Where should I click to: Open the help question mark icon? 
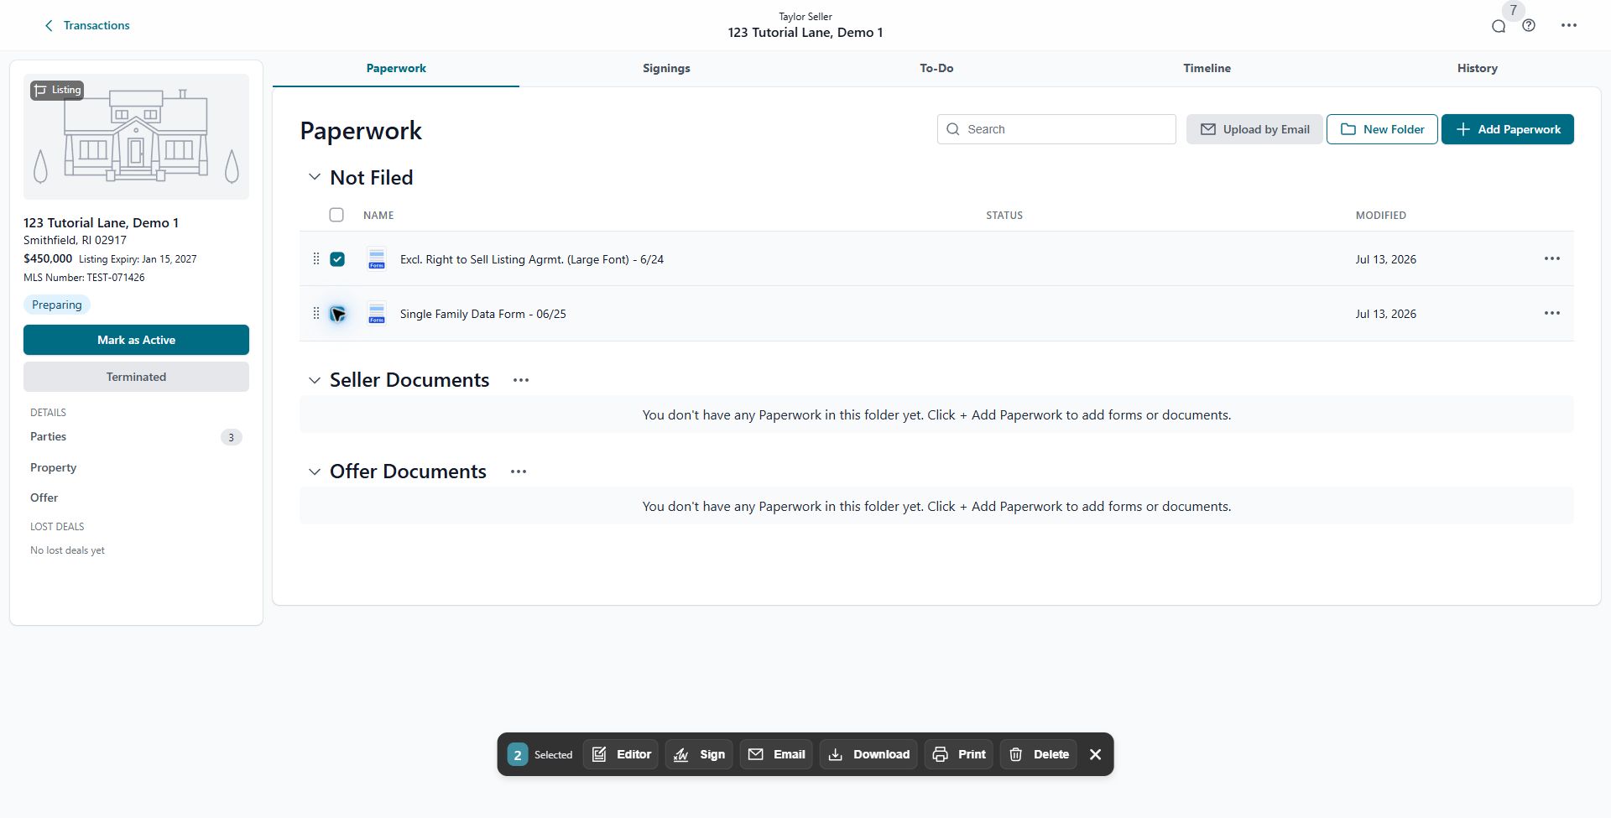pos(1529,25)
